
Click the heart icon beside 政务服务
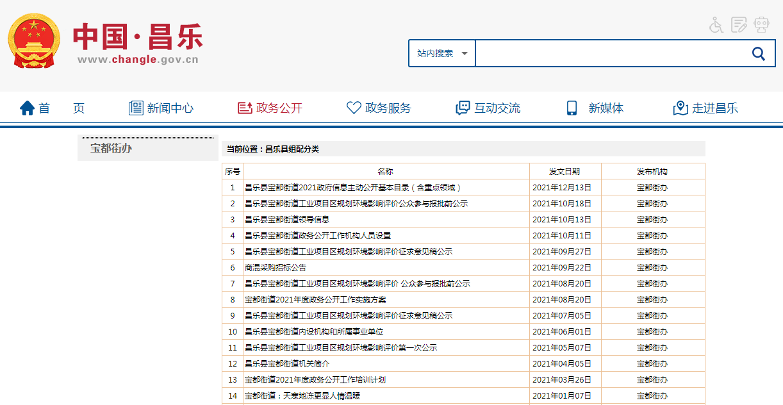click(353, 108)
